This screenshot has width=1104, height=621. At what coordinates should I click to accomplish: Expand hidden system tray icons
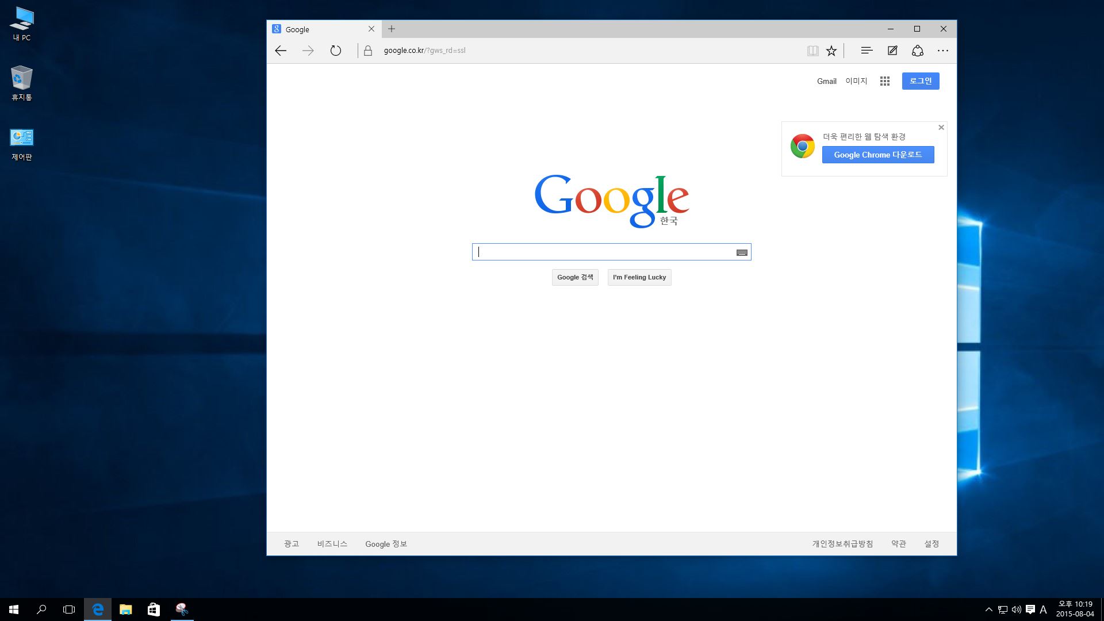[x=989, y=609]
